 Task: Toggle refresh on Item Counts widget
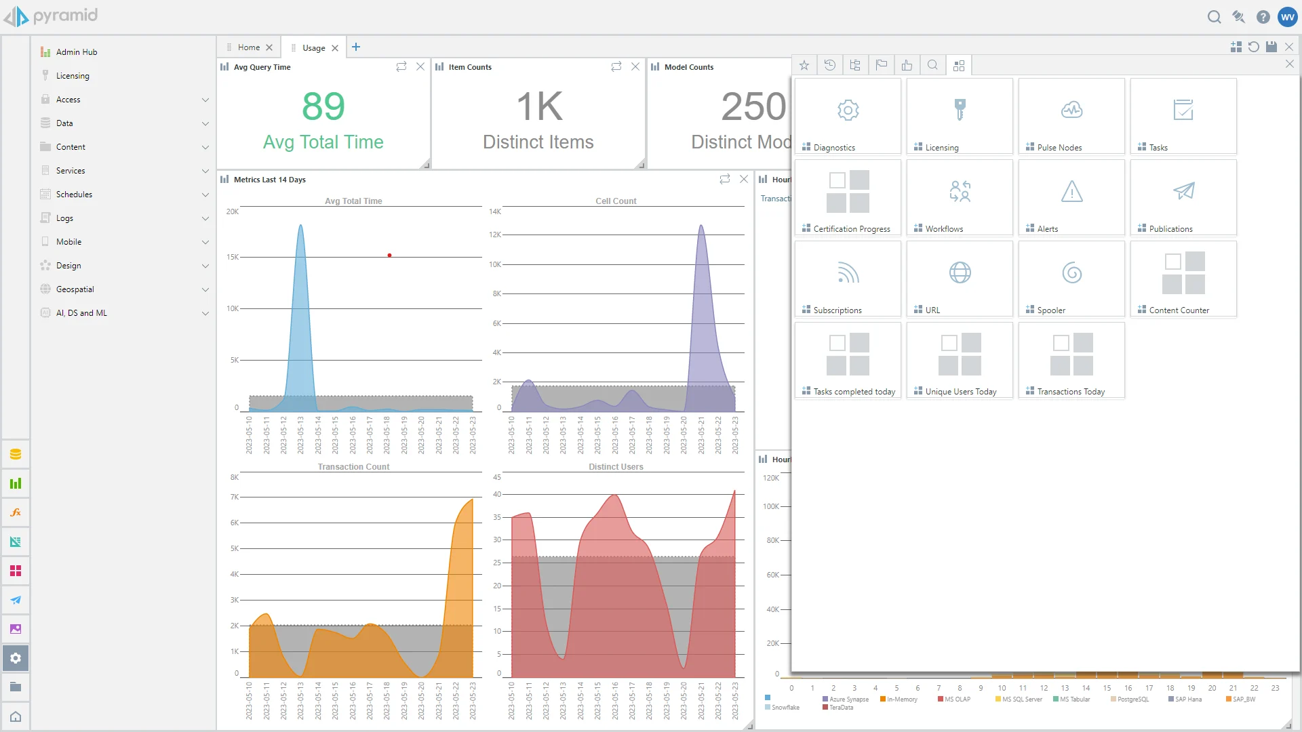pos(616,66)
